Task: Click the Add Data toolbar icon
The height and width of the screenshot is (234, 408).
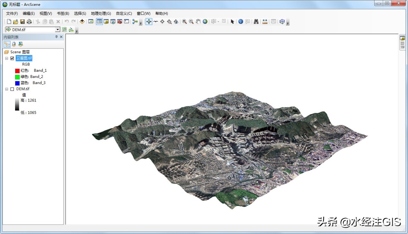Action: click(82, 22)
